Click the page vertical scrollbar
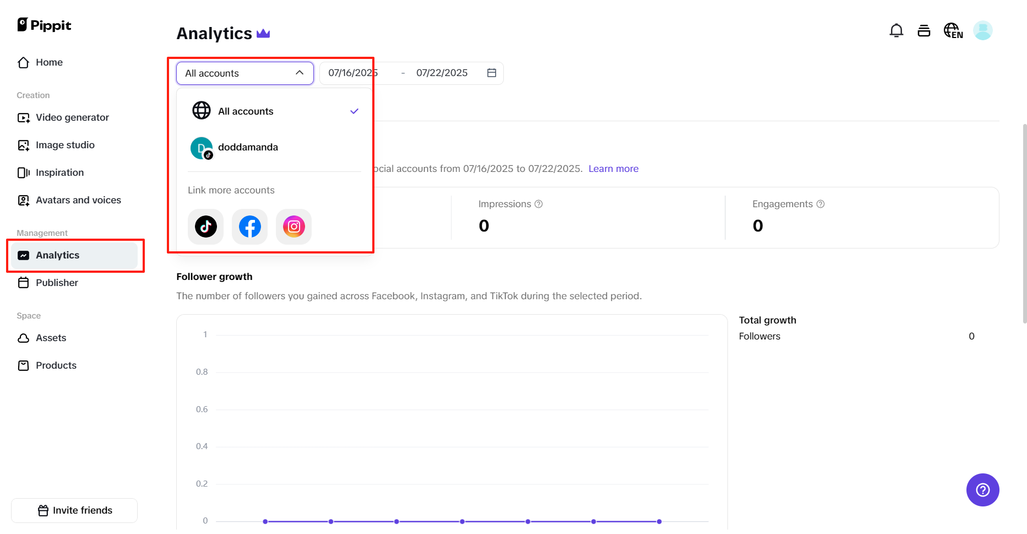 1024,223
